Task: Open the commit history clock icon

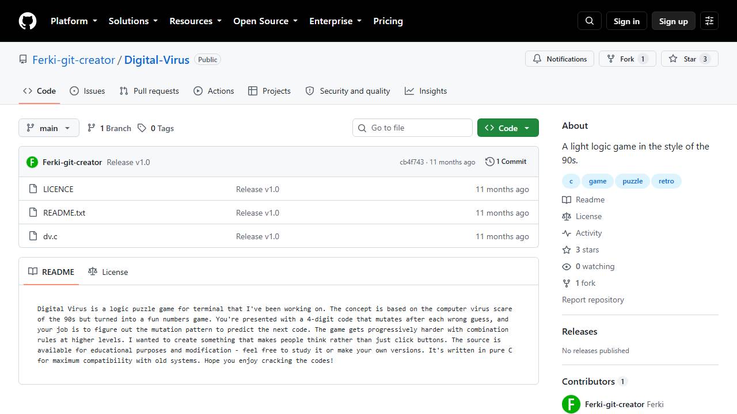Action: (489, 162)
